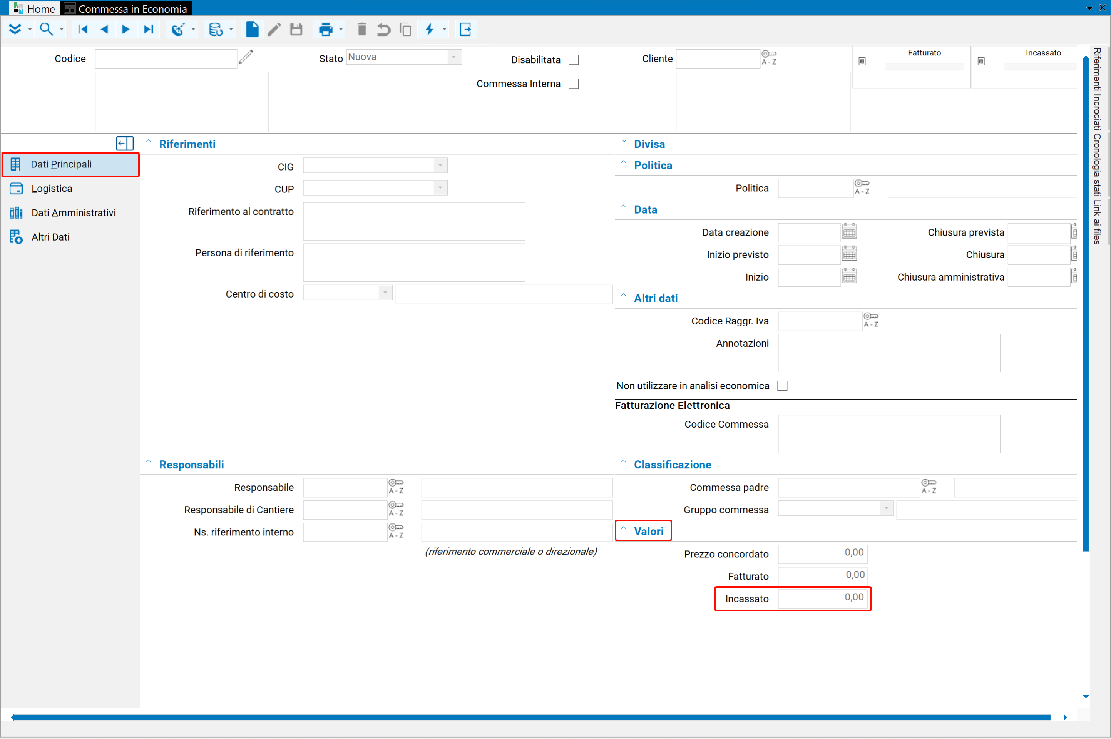Click the save floppy disk icon
Image resolution: width=1111 pixels, height=739 pixels.
point(296,29)
